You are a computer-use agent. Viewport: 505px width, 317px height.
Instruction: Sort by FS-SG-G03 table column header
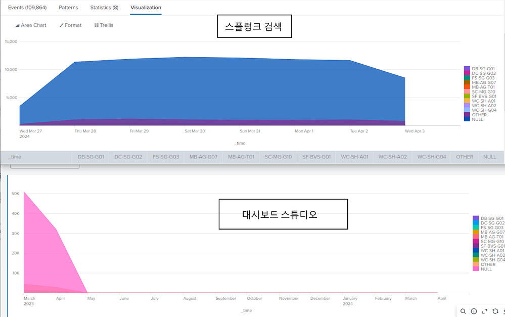coord(166,157)
